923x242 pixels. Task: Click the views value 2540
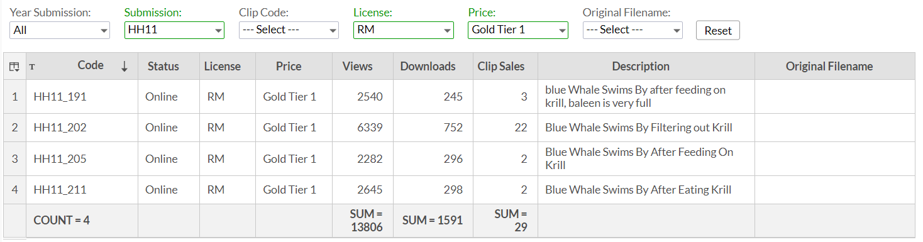point(370,97)
